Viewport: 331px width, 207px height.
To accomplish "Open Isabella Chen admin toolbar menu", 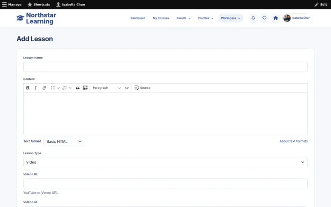I will coord(70,4).
